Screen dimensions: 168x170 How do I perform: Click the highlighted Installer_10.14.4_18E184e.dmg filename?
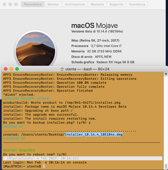point(94,134)
